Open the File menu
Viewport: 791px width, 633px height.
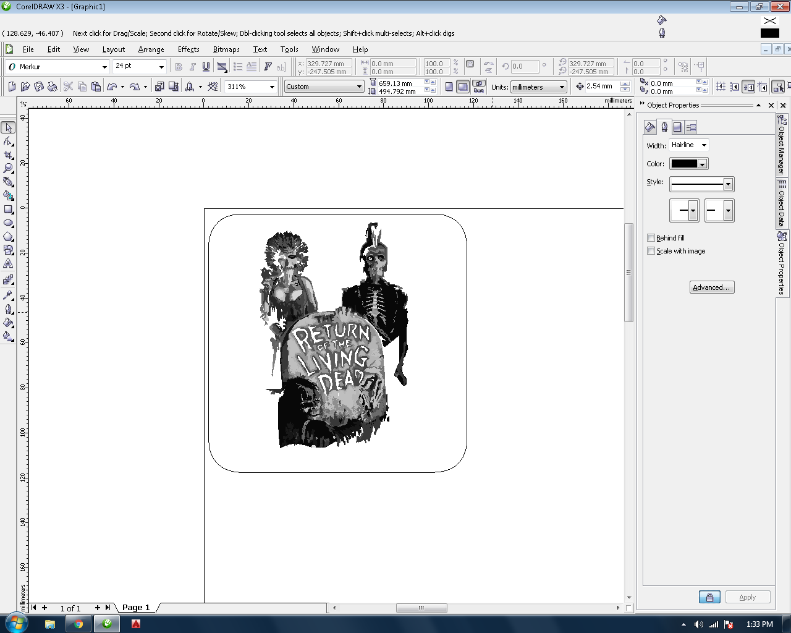28,49
